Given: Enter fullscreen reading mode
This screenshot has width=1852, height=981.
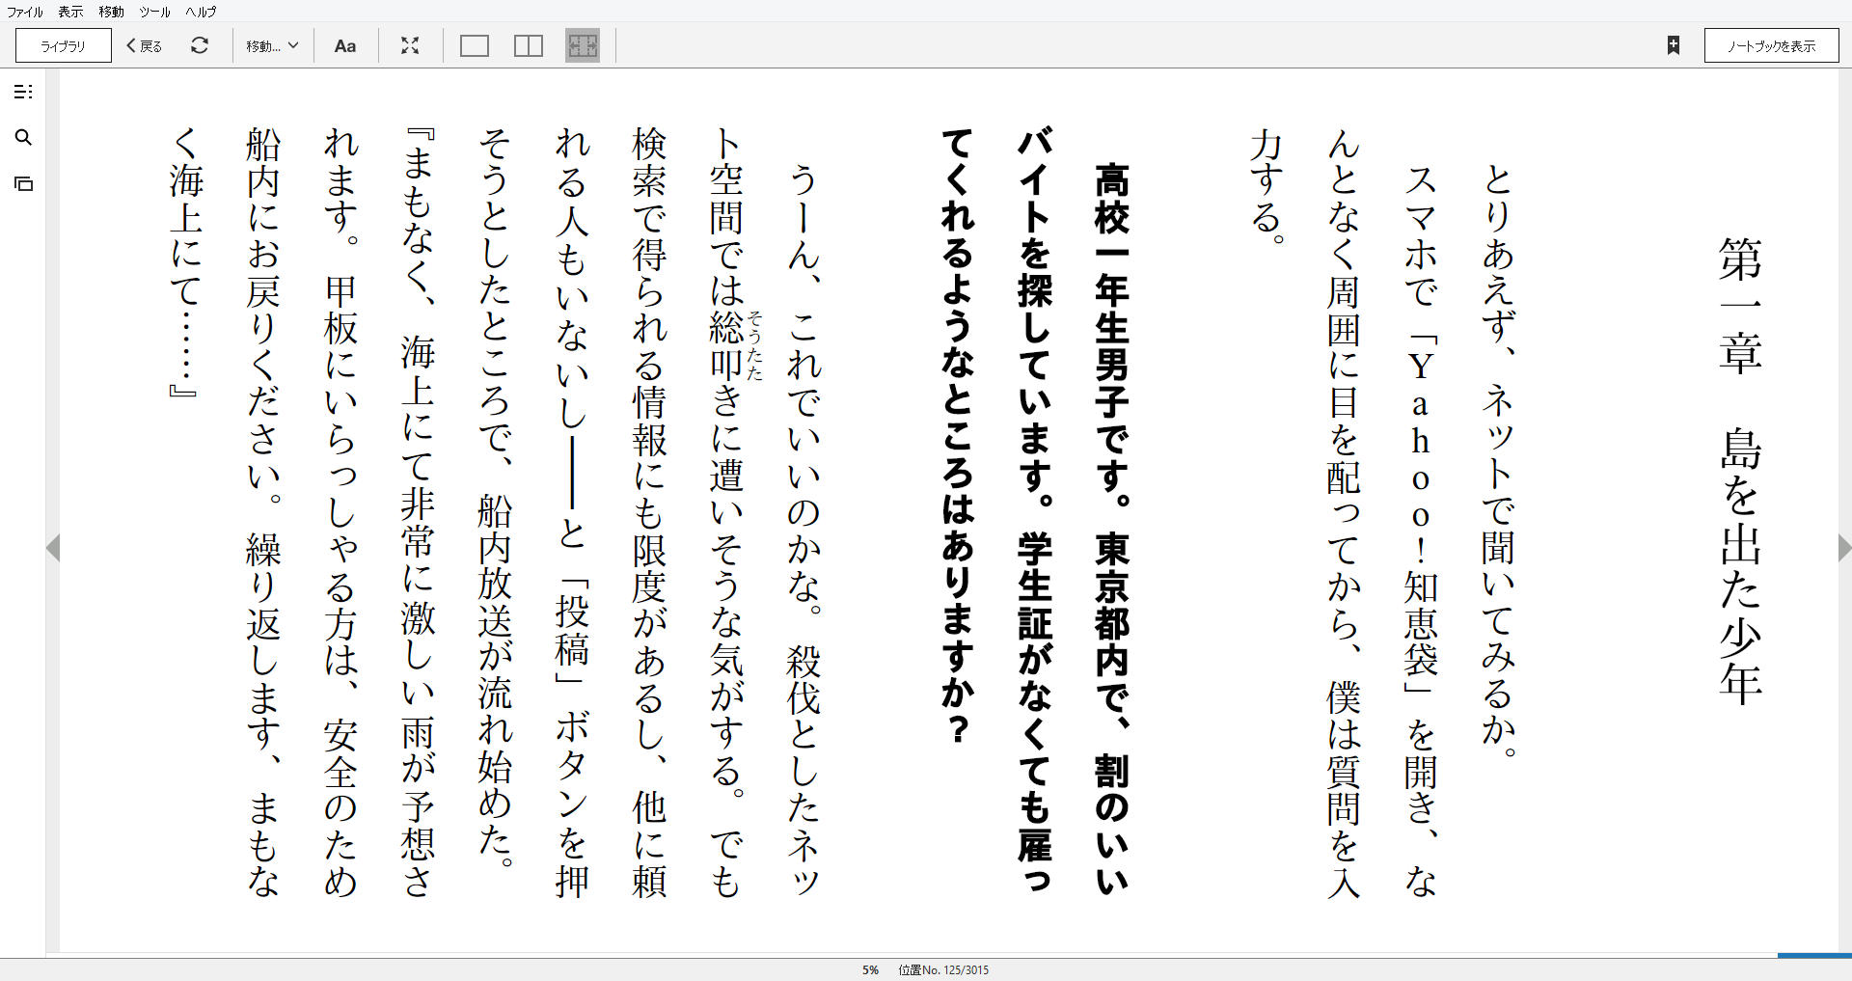Looking at the screenshot, I should pos(411,45).
